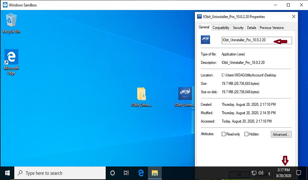This screenshot has width=308, height=180.
Task: Click the Cortana circle on the taskbar
Action: (113, 173)
